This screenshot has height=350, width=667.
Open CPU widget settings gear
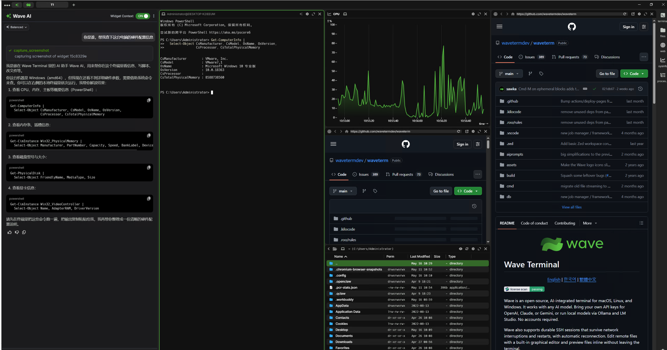tap(473, 14)
